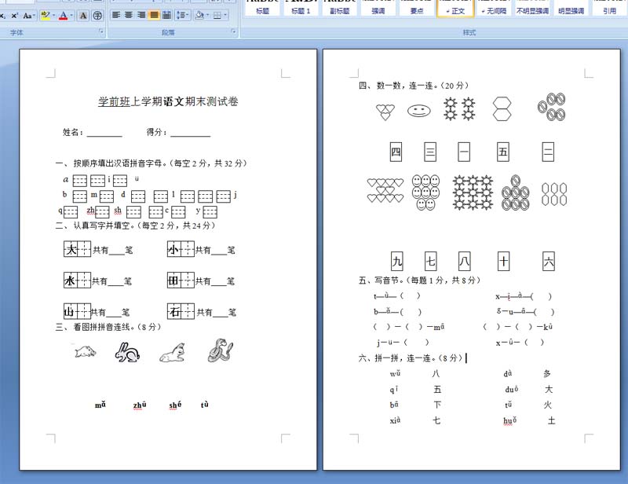The width and height of the screenshot is (628, 484).
Task: Apply the 不明显强调 style
Action: tap(532, 8)
